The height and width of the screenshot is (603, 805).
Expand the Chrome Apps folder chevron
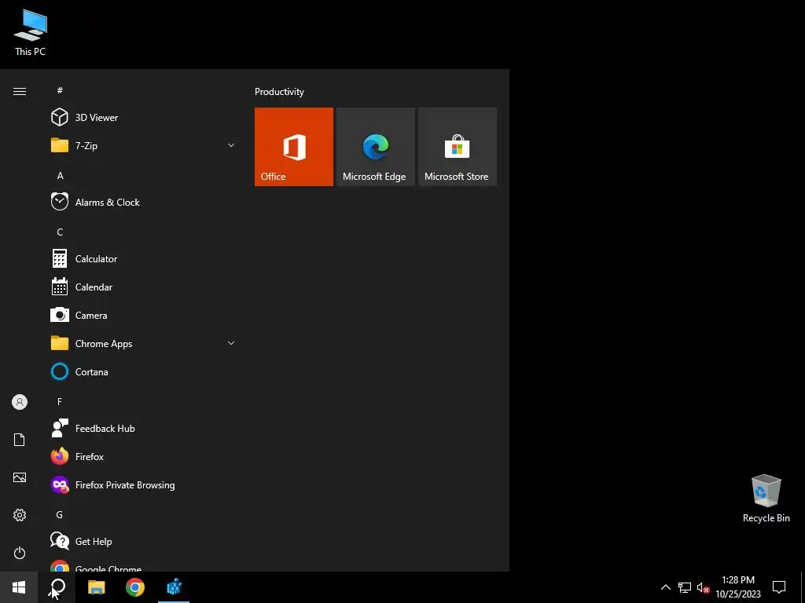click(231, 344)
